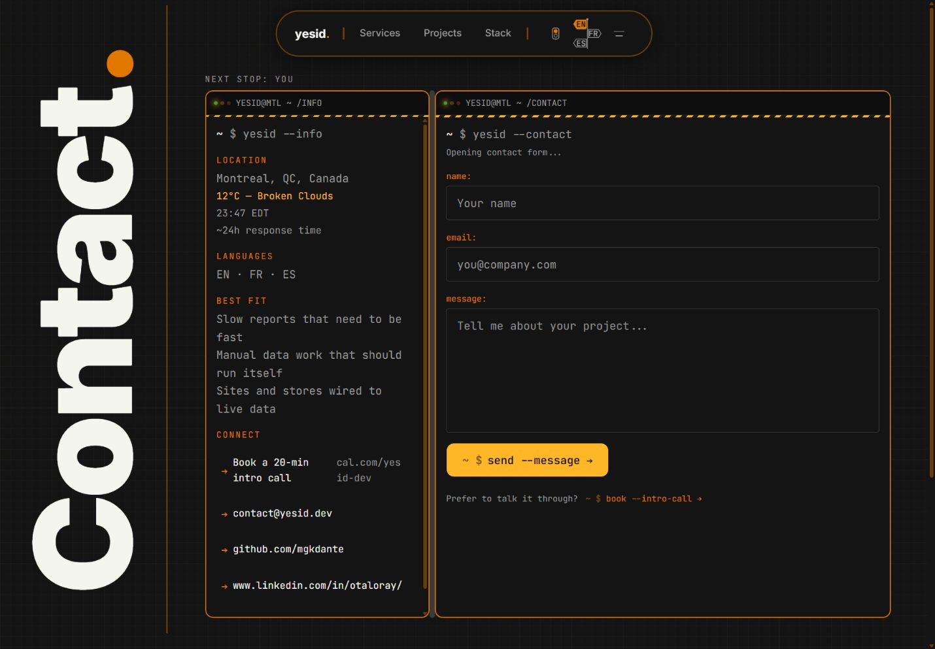Click the NEXT STOP: YOU heading
This screenshot has width=935, height=649.
pyautogui.click(x=249, y=79)
